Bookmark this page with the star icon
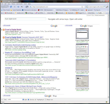The height and width of the screenshot is (104, 110). point(82,7)
